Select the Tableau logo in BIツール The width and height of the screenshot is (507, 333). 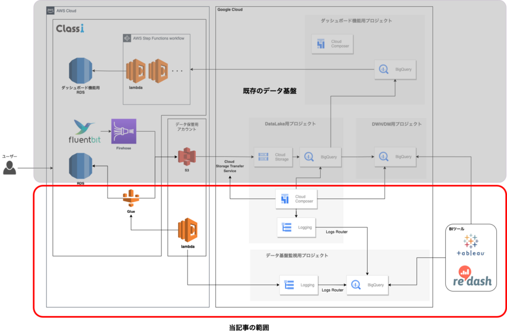coord(471,245)
